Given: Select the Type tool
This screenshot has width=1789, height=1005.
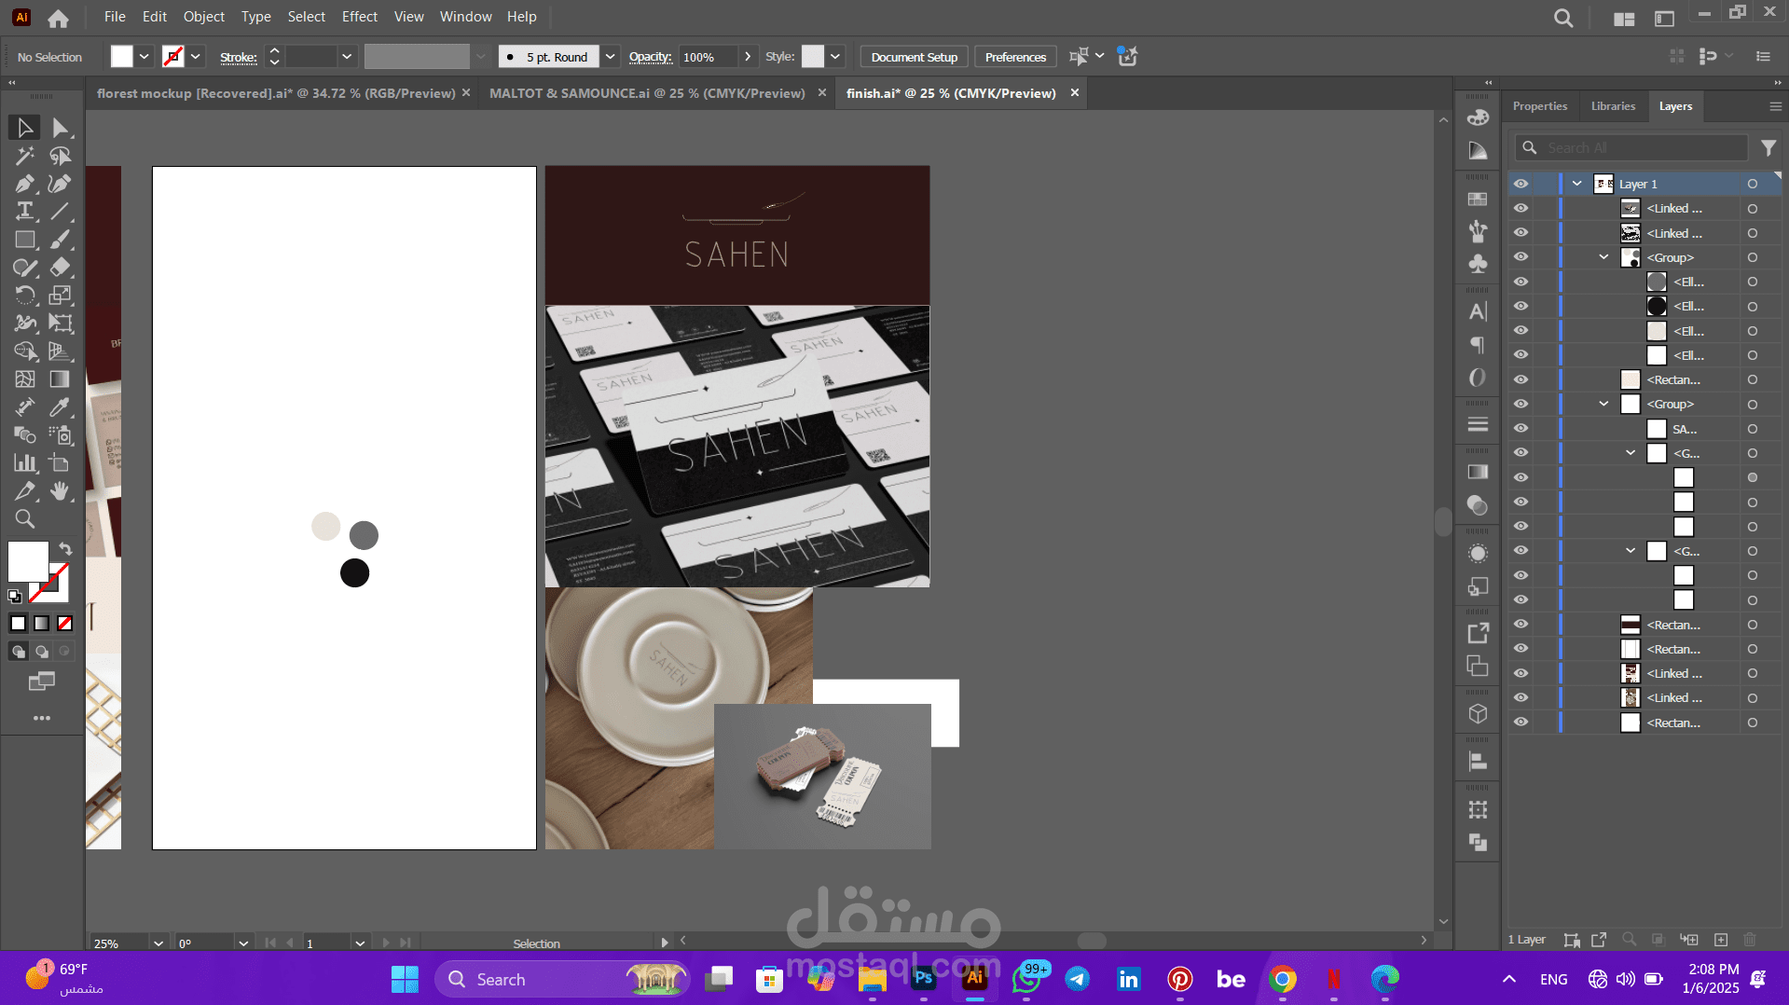Looking at the screenshot, I should (24, 212).
